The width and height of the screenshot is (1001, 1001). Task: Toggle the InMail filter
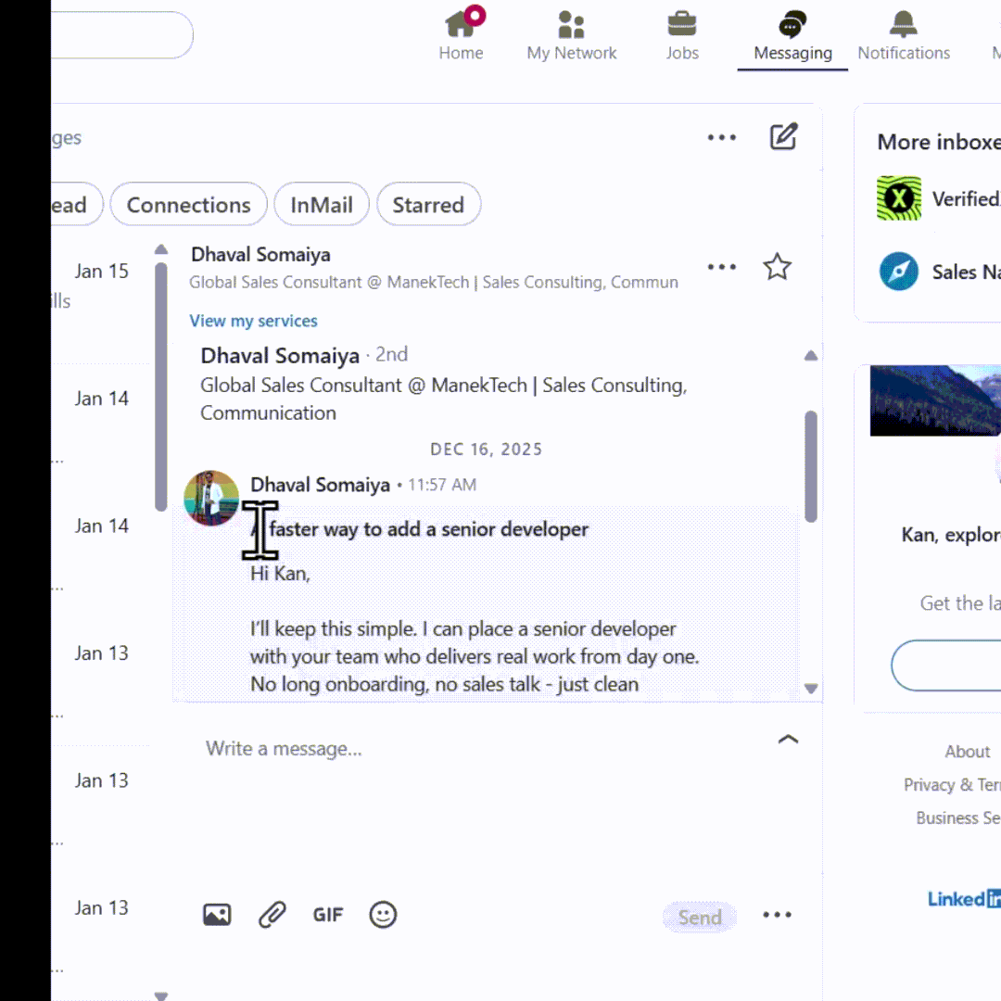(322, 204)
